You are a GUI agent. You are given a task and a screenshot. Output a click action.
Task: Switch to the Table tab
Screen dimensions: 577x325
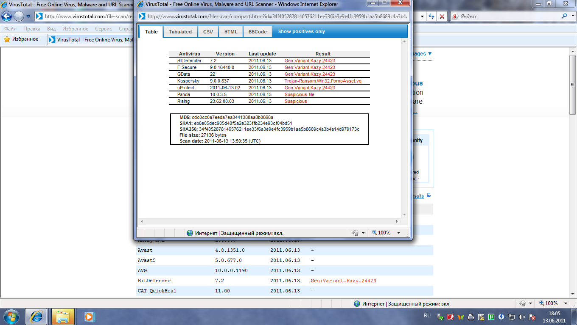pyautogui.click(x=151, y=32)
